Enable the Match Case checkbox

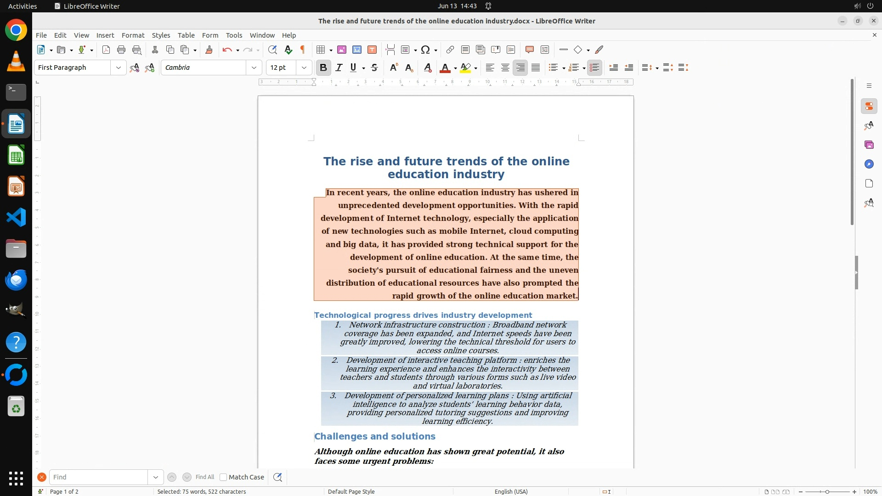coord(223,477)
